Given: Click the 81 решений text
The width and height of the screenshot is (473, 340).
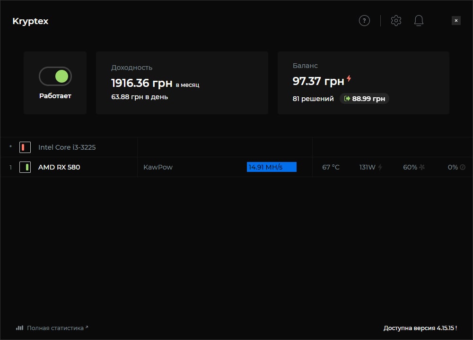Looking at the screenshot, I should pyautogui.click(x=313, y=99).
